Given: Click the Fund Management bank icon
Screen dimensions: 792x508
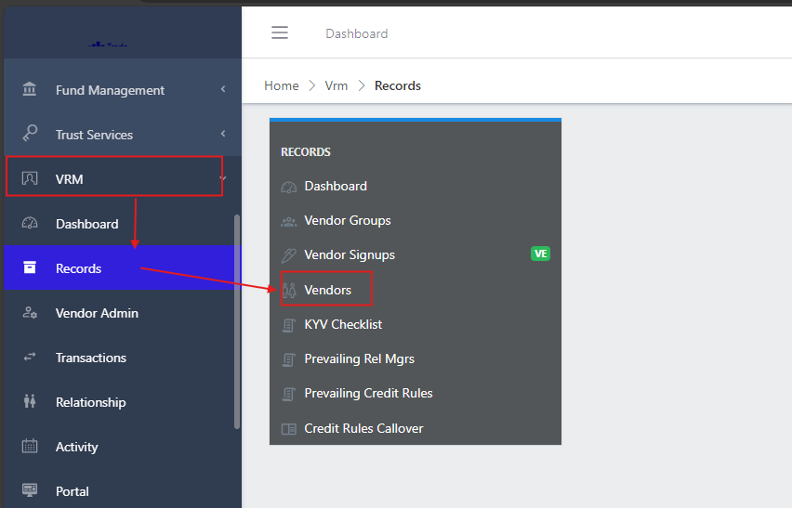Looking at the screenshot, I should click(x=30, y=89).
